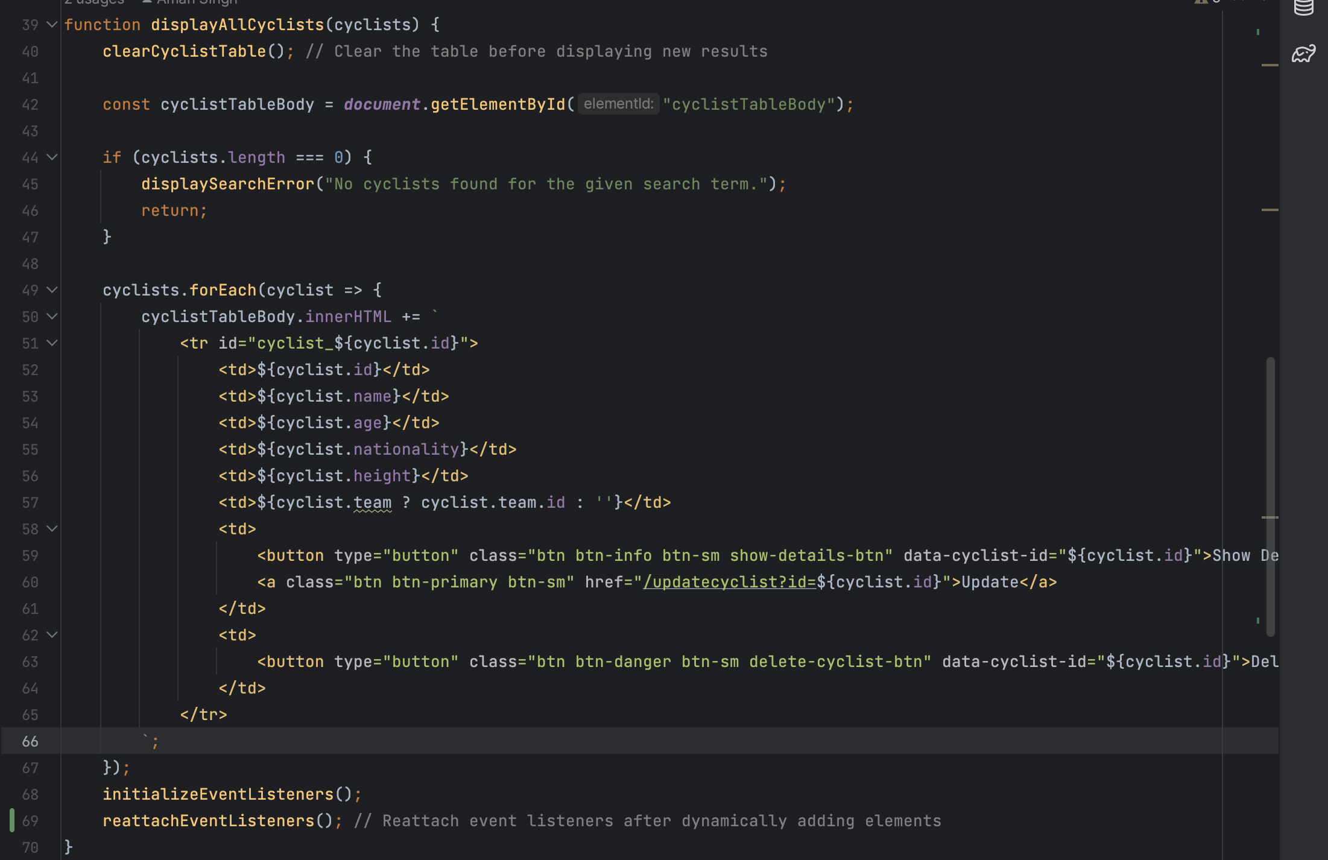
Task: Place cursor on the italic document identifier
Action: tap(382, 104)
